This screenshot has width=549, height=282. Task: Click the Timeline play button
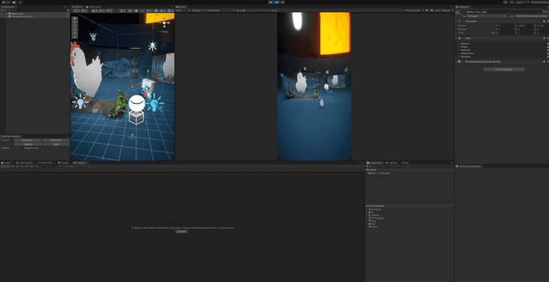(x=22, y=166)
